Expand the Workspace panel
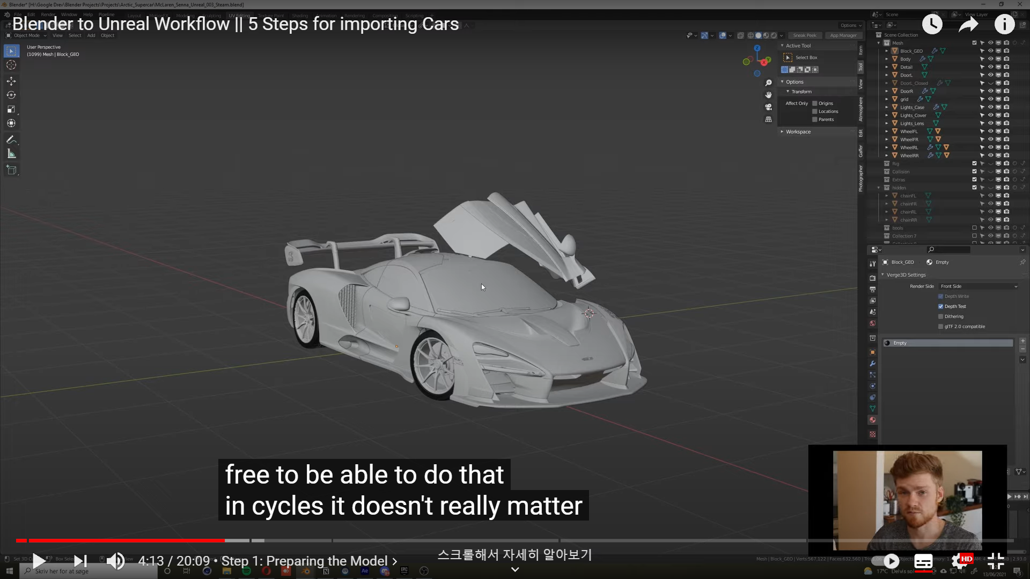Screen dimensions: 1030x579 (x=798, y=132)
